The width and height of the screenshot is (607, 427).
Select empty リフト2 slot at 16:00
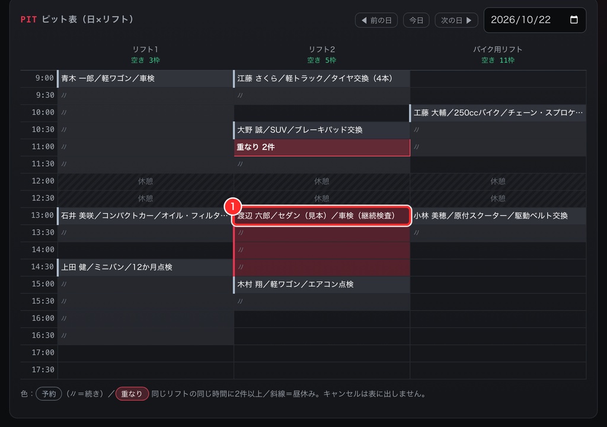322,318
